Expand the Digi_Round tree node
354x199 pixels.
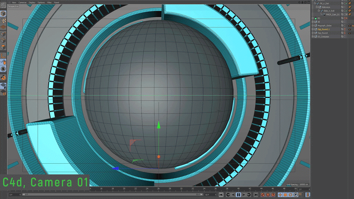[x=313, y=33]
